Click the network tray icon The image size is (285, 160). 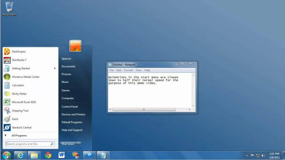click(x=258, y=155)
